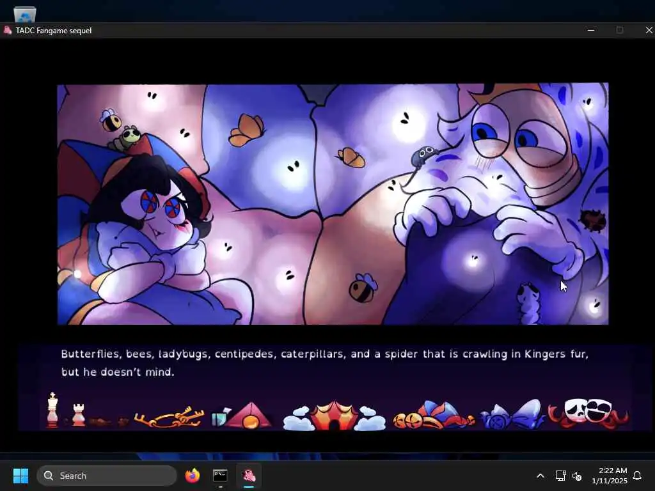Click the chess king piece icon
This screenshot has width=655, height=491.
[52, 410]
